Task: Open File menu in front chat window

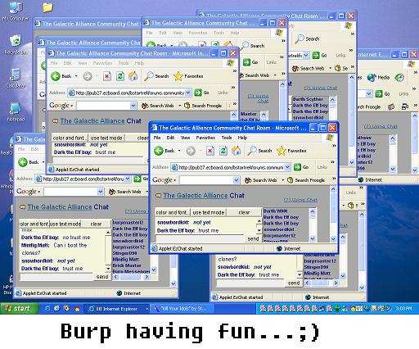Action: [157, 138]
